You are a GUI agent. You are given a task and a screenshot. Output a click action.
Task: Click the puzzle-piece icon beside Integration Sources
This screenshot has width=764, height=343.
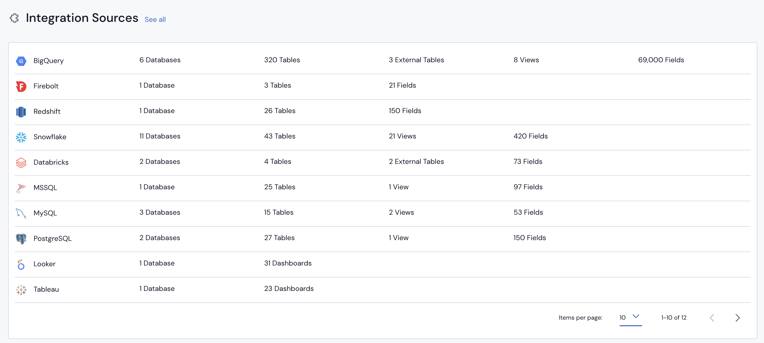(14, 18)
